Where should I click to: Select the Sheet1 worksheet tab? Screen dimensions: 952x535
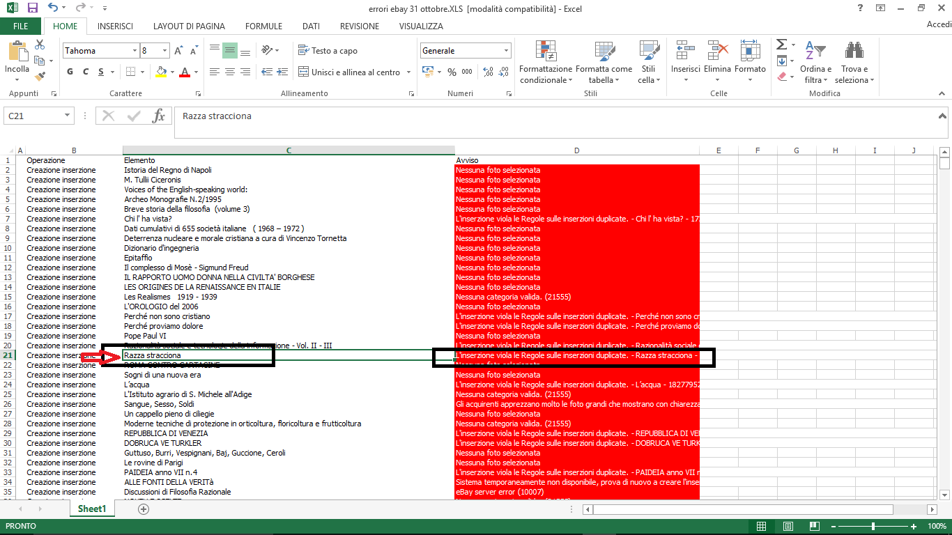[x=92, y=509]
